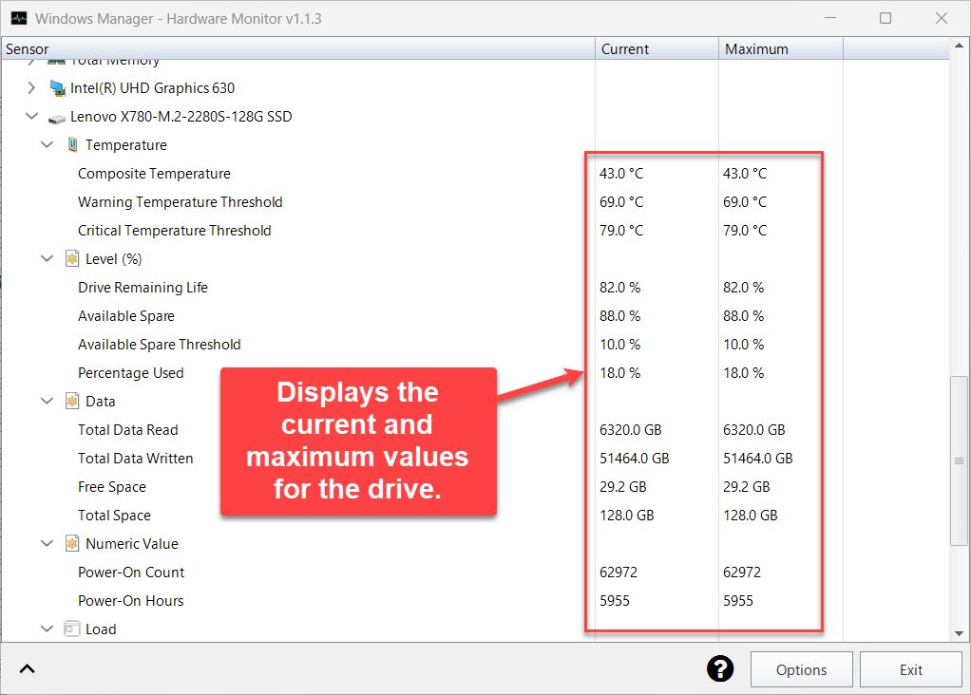Click maximum Available Spare Threshold 10.0 %

click(744, 344)
